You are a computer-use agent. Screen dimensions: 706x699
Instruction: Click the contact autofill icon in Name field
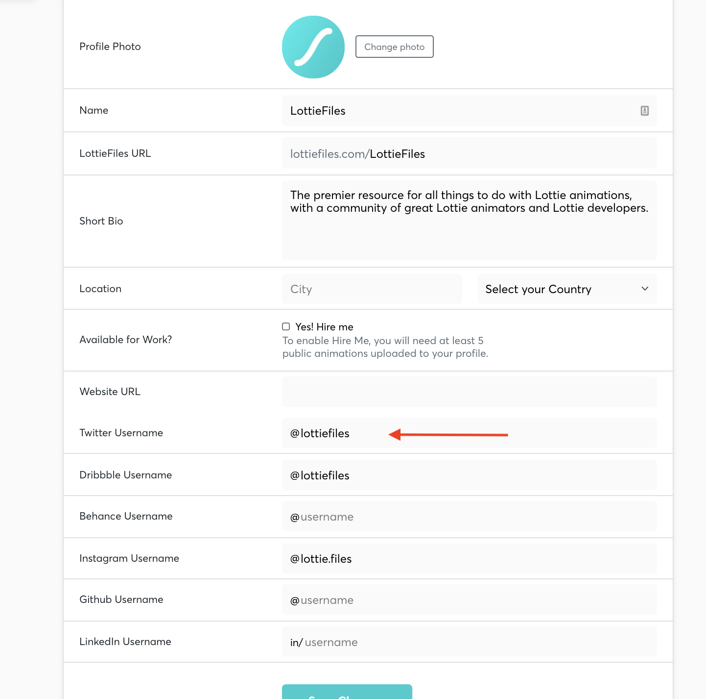(x=644, y=111)
